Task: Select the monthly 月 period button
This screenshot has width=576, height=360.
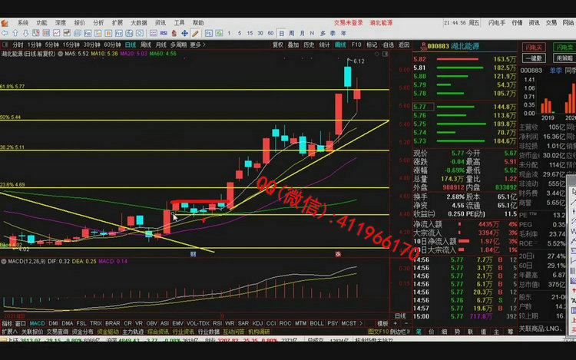Action: (302, 34)
